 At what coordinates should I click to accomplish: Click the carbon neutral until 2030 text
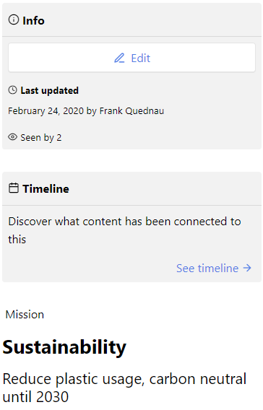click(124, 388)
